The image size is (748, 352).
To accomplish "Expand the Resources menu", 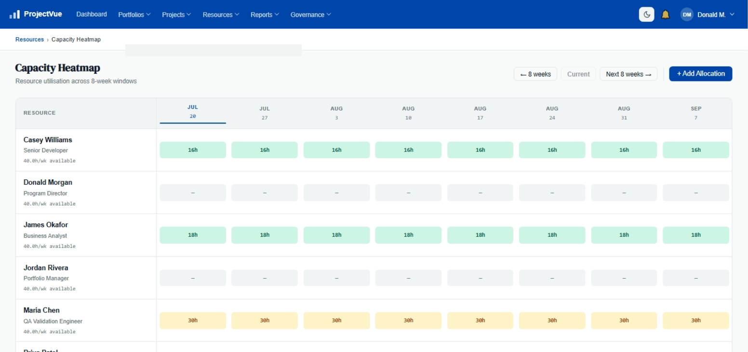I will 221,15.
